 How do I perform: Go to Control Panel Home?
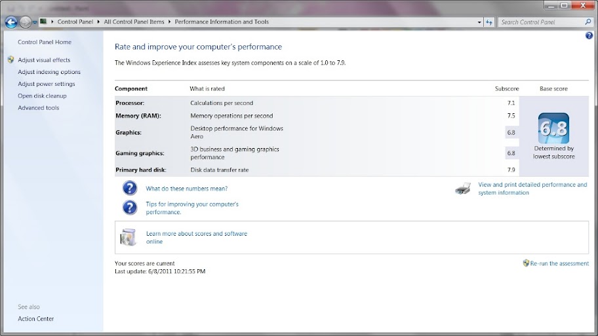(x=45, y=42)
